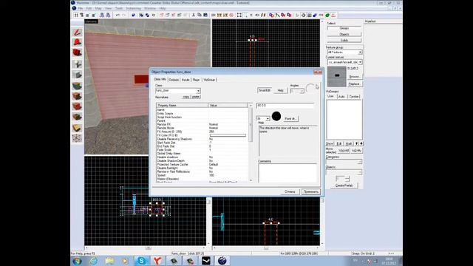473x266 pixels.
Task: Click the Help button in Object Properties
Action: tap(280, 90)
